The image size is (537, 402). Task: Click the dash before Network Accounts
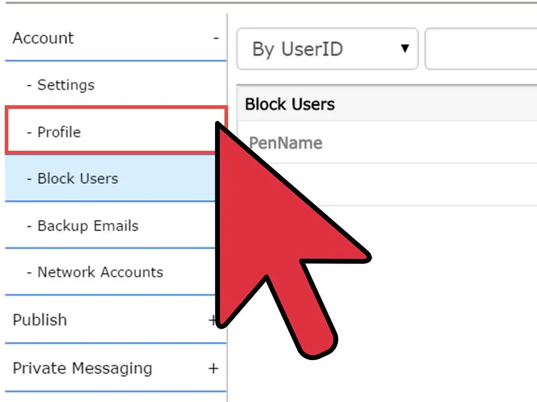29,272
